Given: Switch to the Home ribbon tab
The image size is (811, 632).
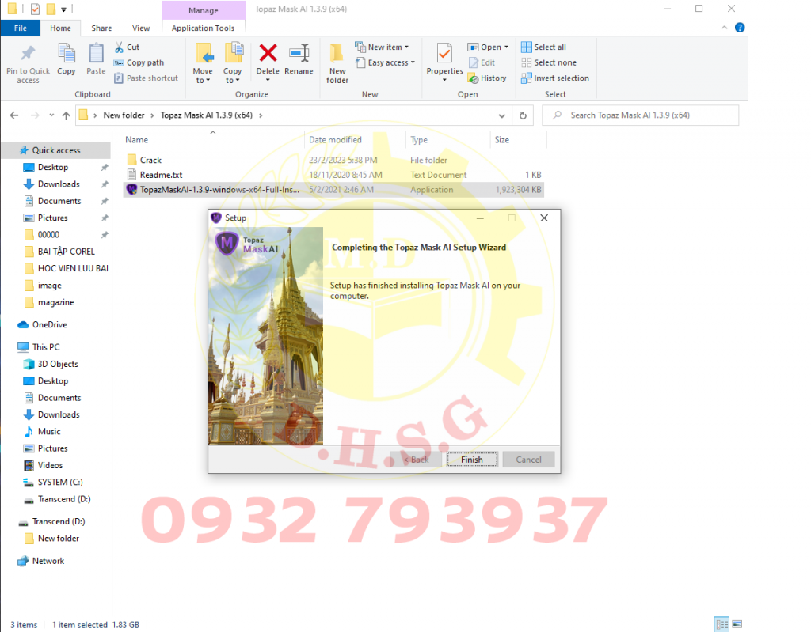Looking at the screenshot, I should pyautogui.click(x=60, y=28).
